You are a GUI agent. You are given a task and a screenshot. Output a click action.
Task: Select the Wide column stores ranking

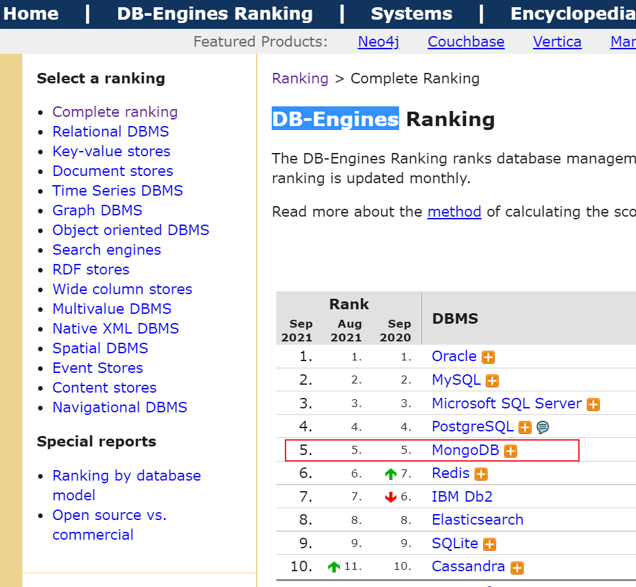click(x=122, y=290)
